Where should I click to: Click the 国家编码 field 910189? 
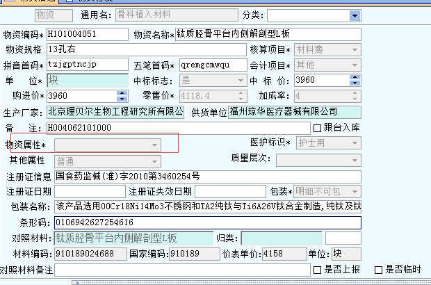click(x=195, y=254)
